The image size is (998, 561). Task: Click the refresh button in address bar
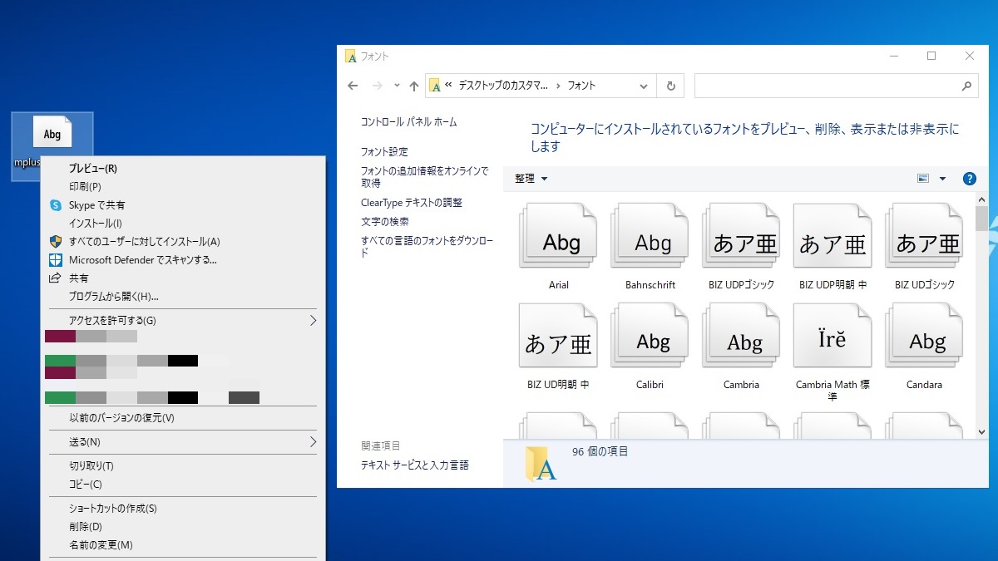point(670,86)
